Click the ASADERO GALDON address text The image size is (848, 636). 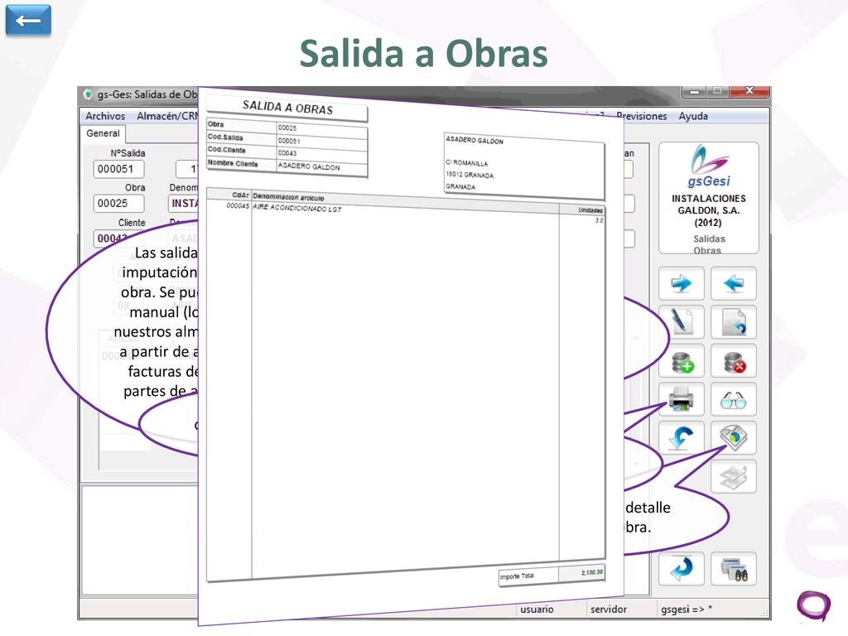pos(475,140)
